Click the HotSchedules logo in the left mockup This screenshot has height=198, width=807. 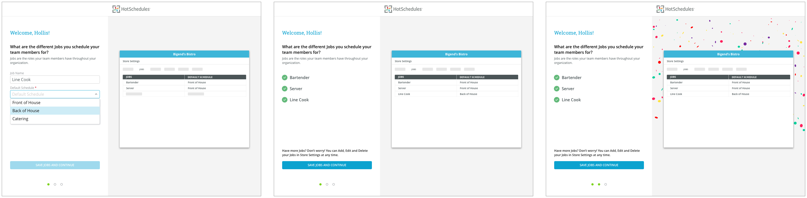131,9
